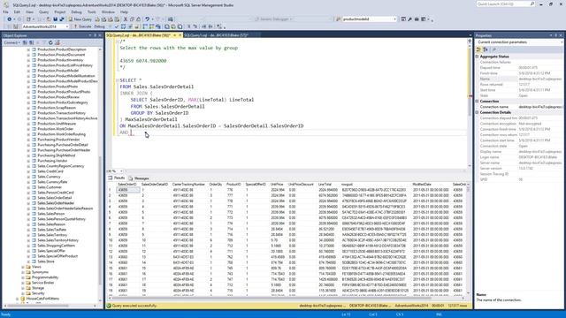Select the Sales.SalesOrderHeader table
566x318 pixels.
click(x=56, y=203)
